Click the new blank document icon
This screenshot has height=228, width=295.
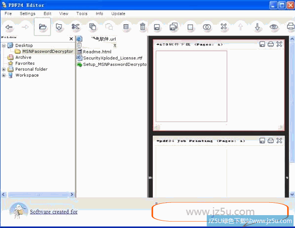(x=190, y=27)
